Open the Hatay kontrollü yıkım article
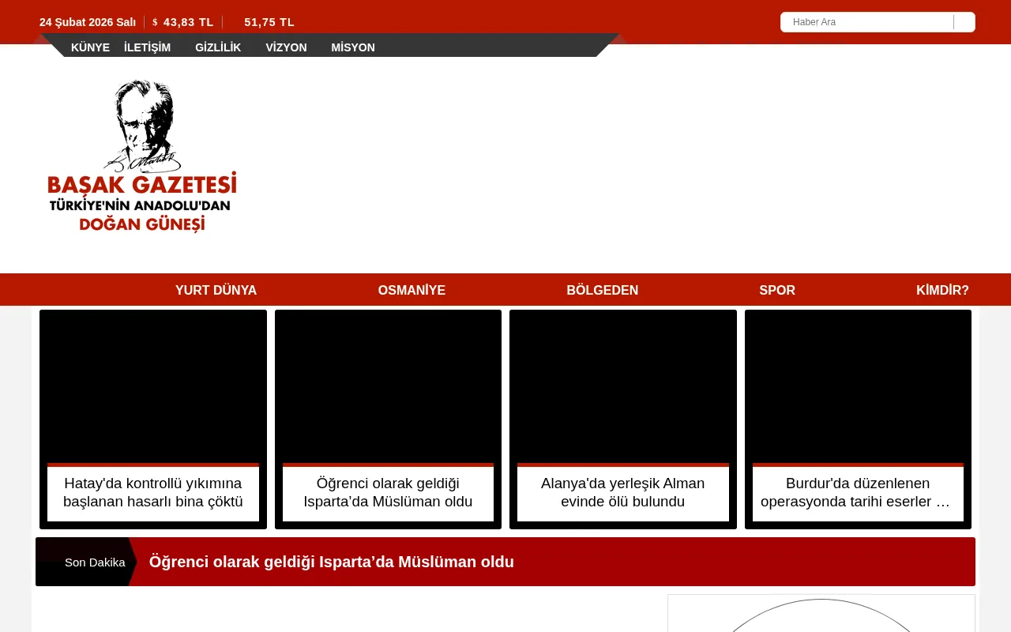Viewport: 1011px width, 632px height. (x=152, y=492)
